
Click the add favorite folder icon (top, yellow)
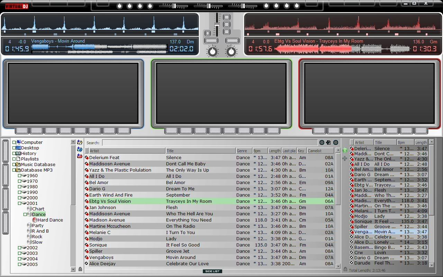[x=80, y=142]
